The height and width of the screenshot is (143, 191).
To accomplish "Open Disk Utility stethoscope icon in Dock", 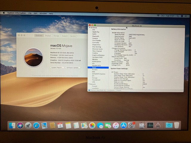I will coord(142,125).
